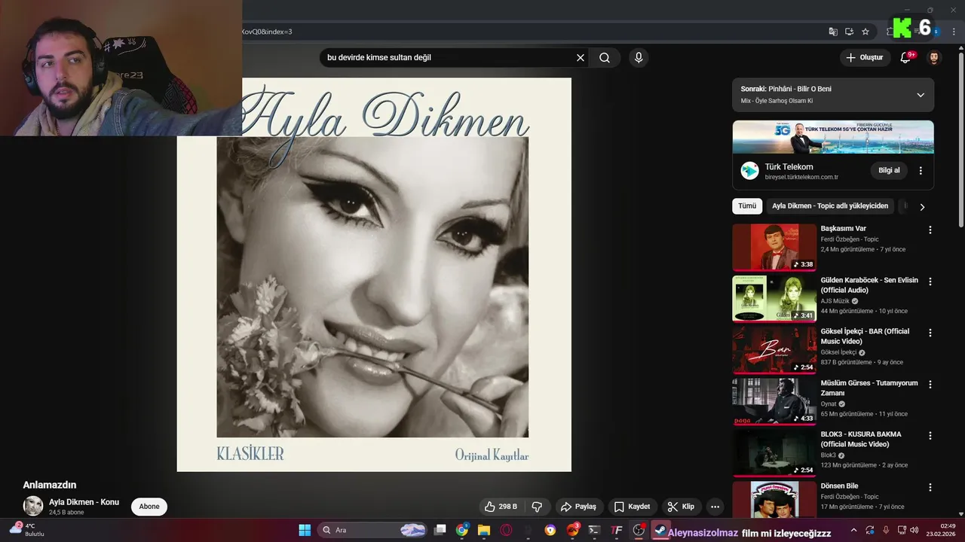Open options menu for KUSURA BAKMA video
Image resolution: width=965 pixels, height=542 pixels.
tap(930, 436)
